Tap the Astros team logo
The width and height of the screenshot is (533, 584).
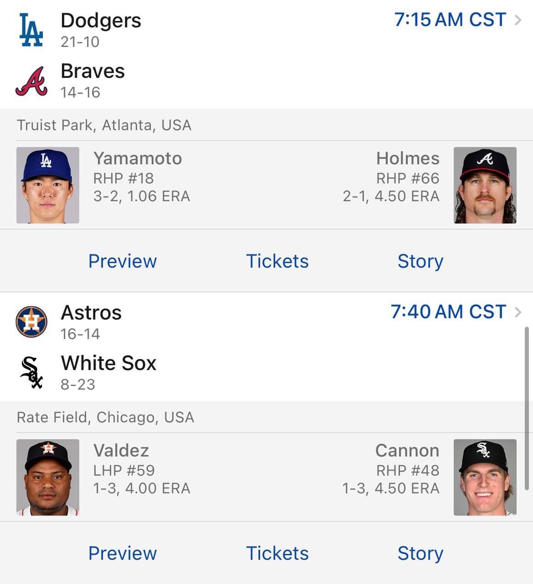coord(31,322)
